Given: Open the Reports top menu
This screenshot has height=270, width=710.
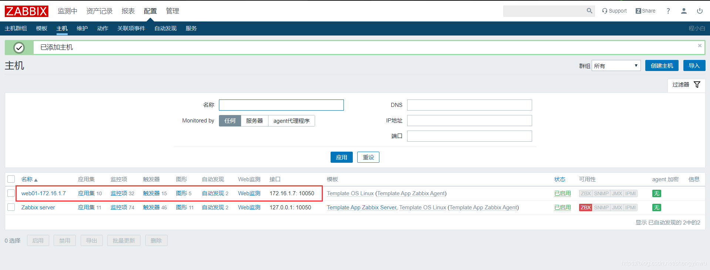Looking at the screenshot, I should [128, 11].
